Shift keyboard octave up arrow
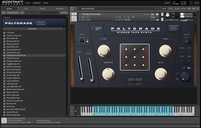Image resolution: width=201 pixels, height=128 pixels. pos(72,109)
